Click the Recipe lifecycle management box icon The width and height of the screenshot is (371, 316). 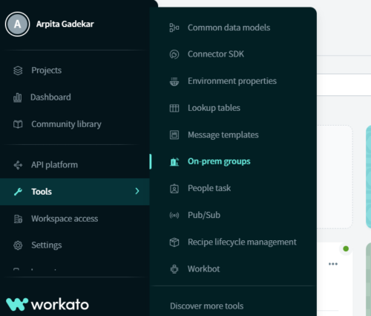click(174, 242)
